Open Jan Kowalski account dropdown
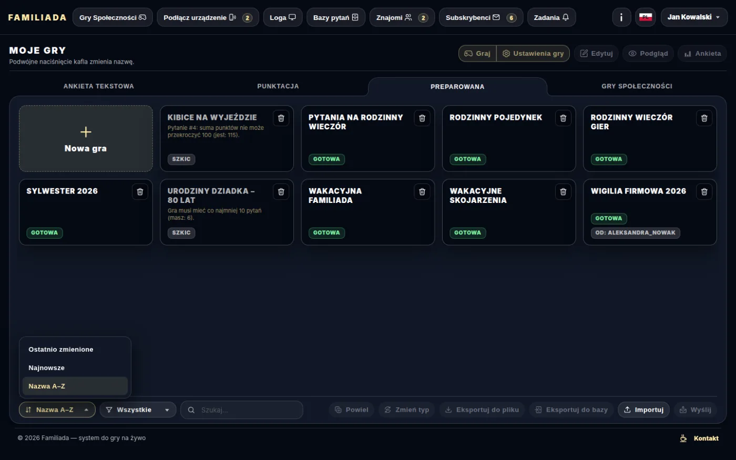 pos(694,17)
